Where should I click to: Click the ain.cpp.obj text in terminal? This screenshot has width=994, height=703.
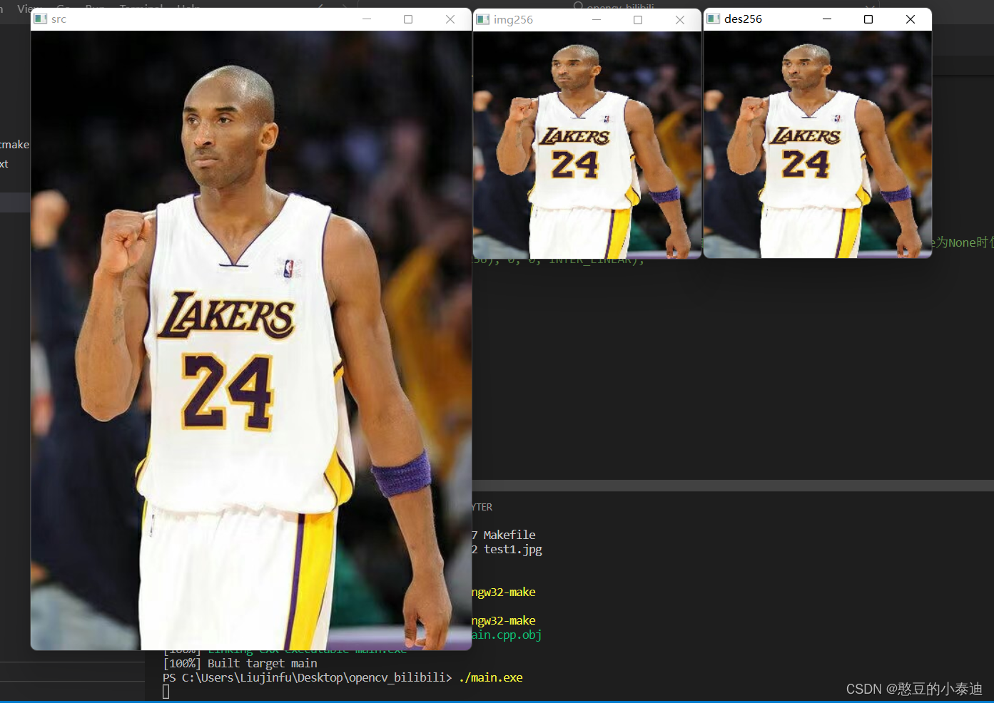(507, 635)
